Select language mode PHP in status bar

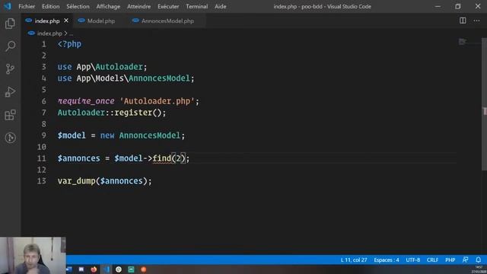(x=450, y=260)
